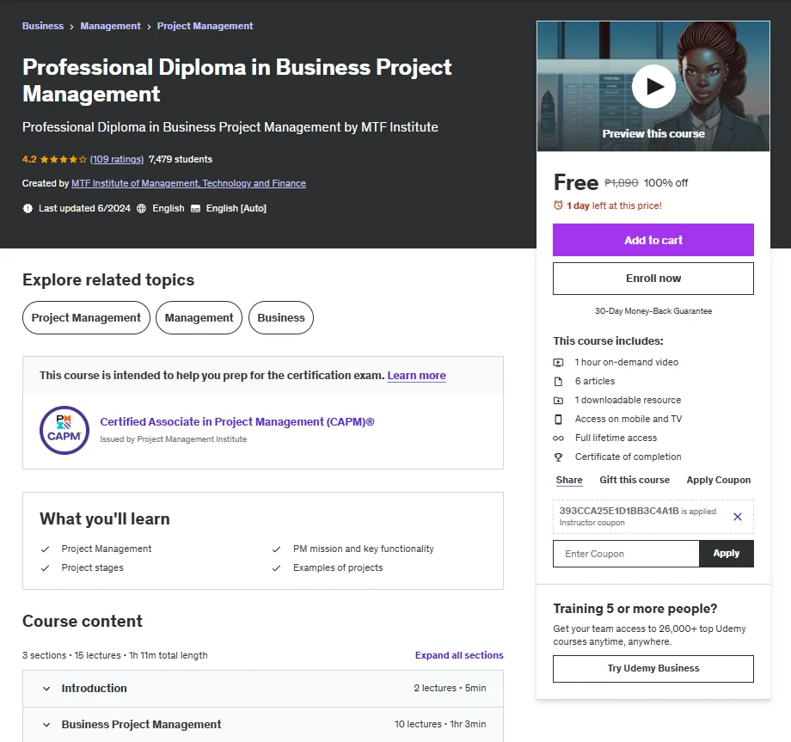Image resolution: width=791 pixels, height=742 pixels.
Task: Click the Apply coupon button
Action: (727, 554)
